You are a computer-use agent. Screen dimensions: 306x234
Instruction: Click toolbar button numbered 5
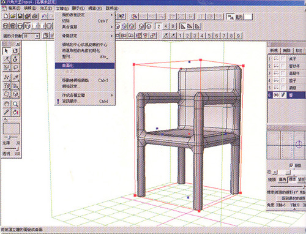point(209,36)
